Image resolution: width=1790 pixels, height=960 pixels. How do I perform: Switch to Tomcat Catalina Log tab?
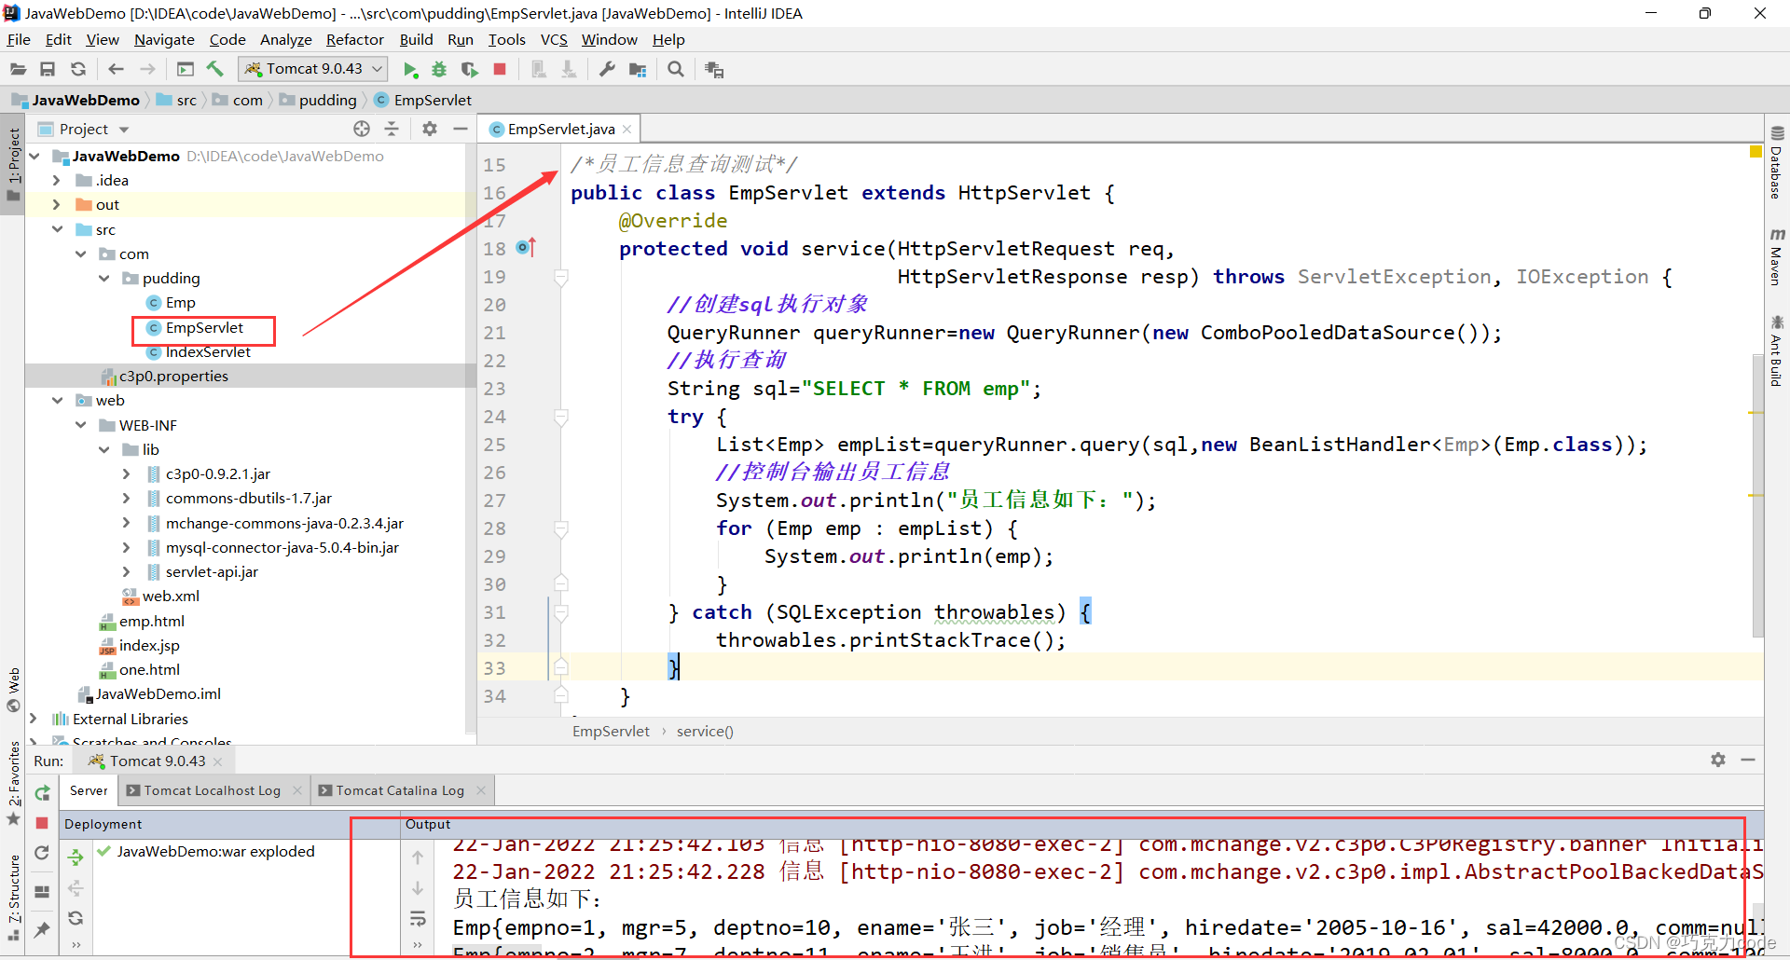(x=400, y=790)
